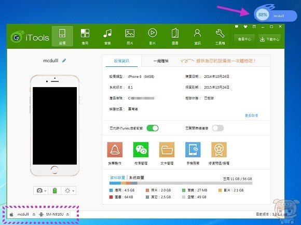Click the mini-mode icon in title bar
Screen dimensions: 301x225
tap(254, 26)
